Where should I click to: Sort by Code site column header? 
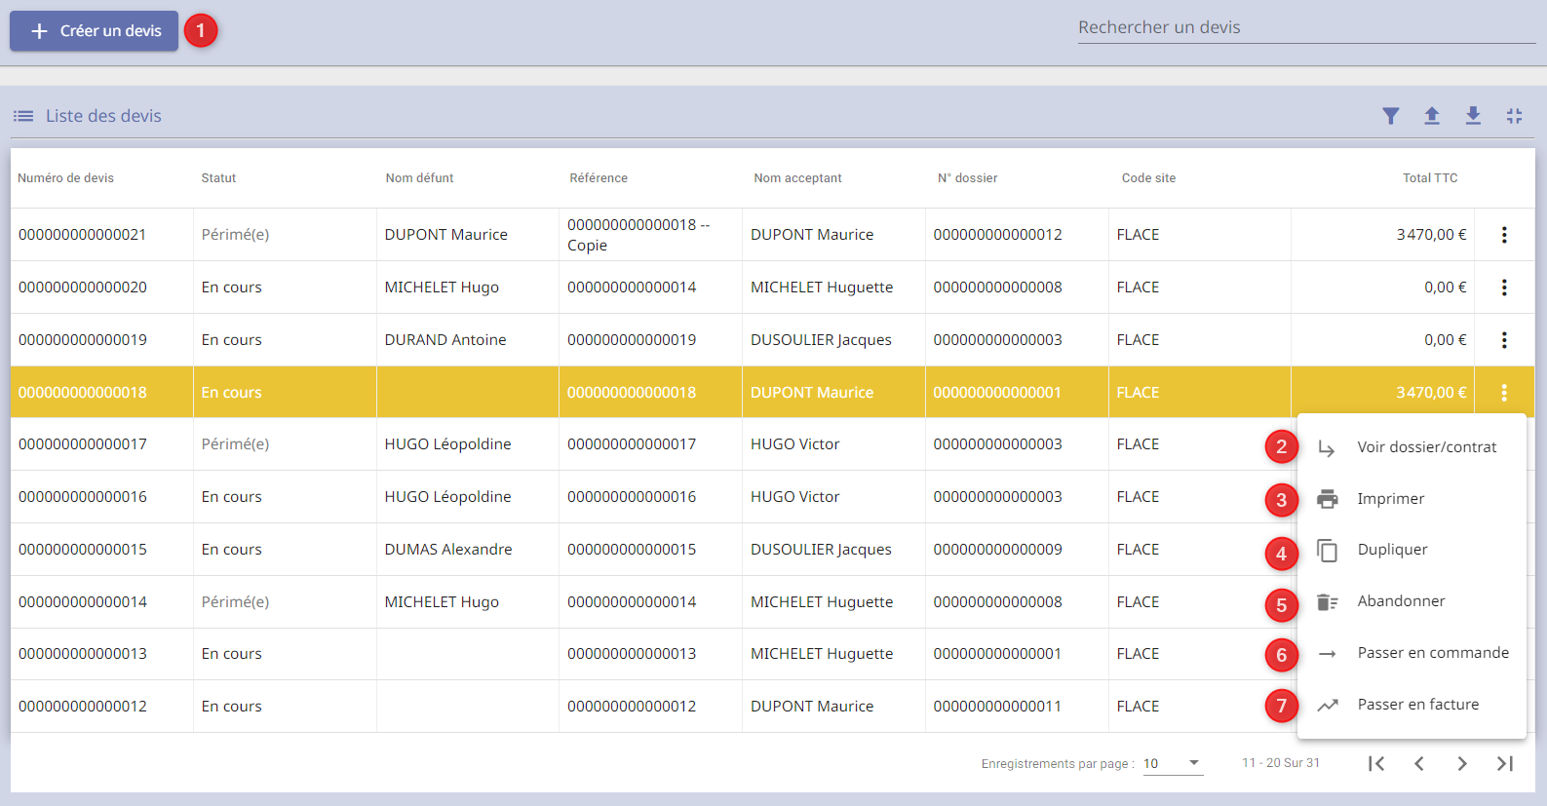tap(1149, 178)
